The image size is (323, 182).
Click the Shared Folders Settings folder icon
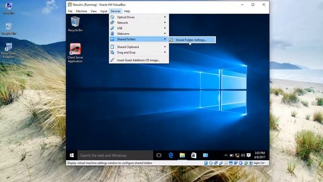pyautogui.click(x=171, y=40)
